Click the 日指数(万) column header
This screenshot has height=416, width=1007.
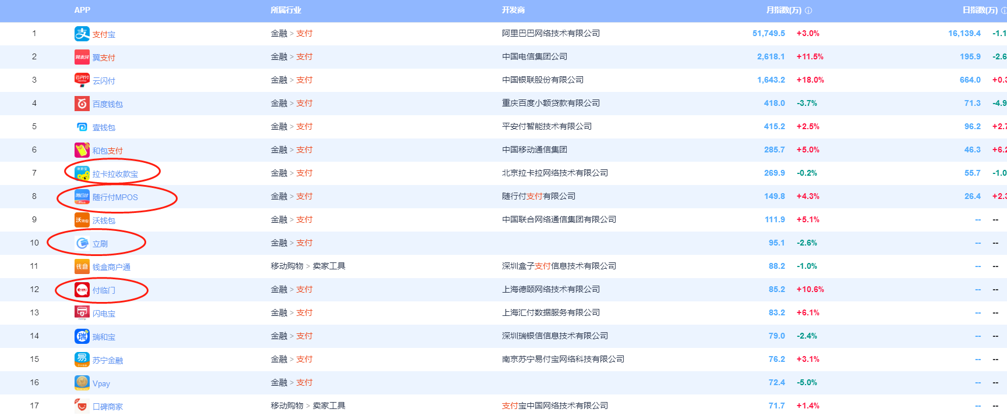(980, 10)
